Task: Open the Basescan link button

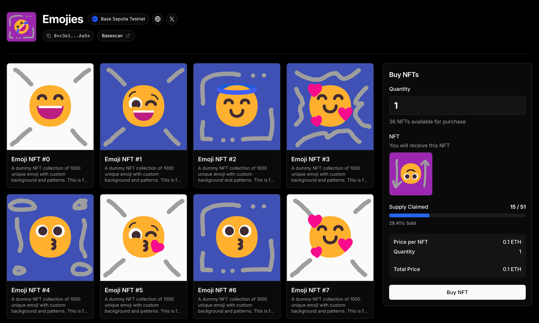Action: (x=116, y=36)
